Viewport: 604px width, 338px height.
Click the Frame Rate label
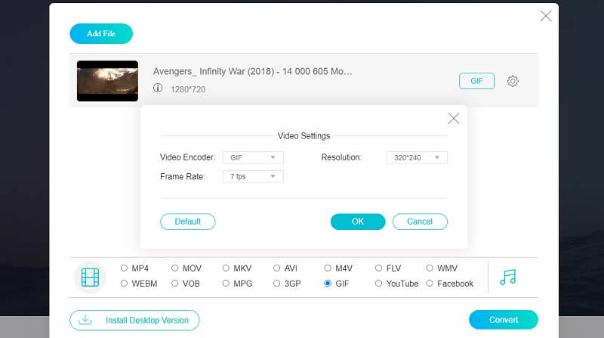183,177
